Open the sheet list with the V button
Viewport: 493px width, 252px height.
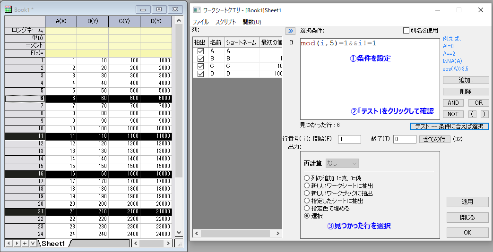[x=33, y=243]
